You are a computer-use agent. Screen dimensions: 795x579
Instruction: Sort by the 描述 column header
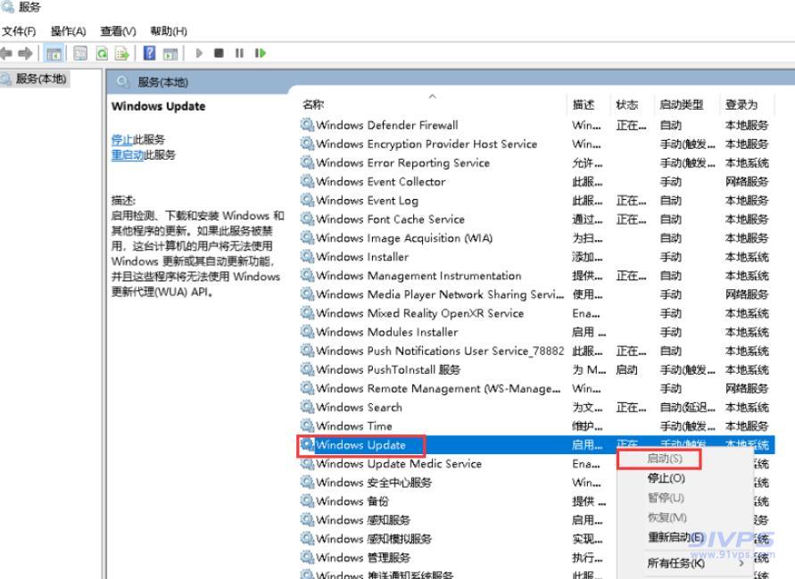(583, 104)
